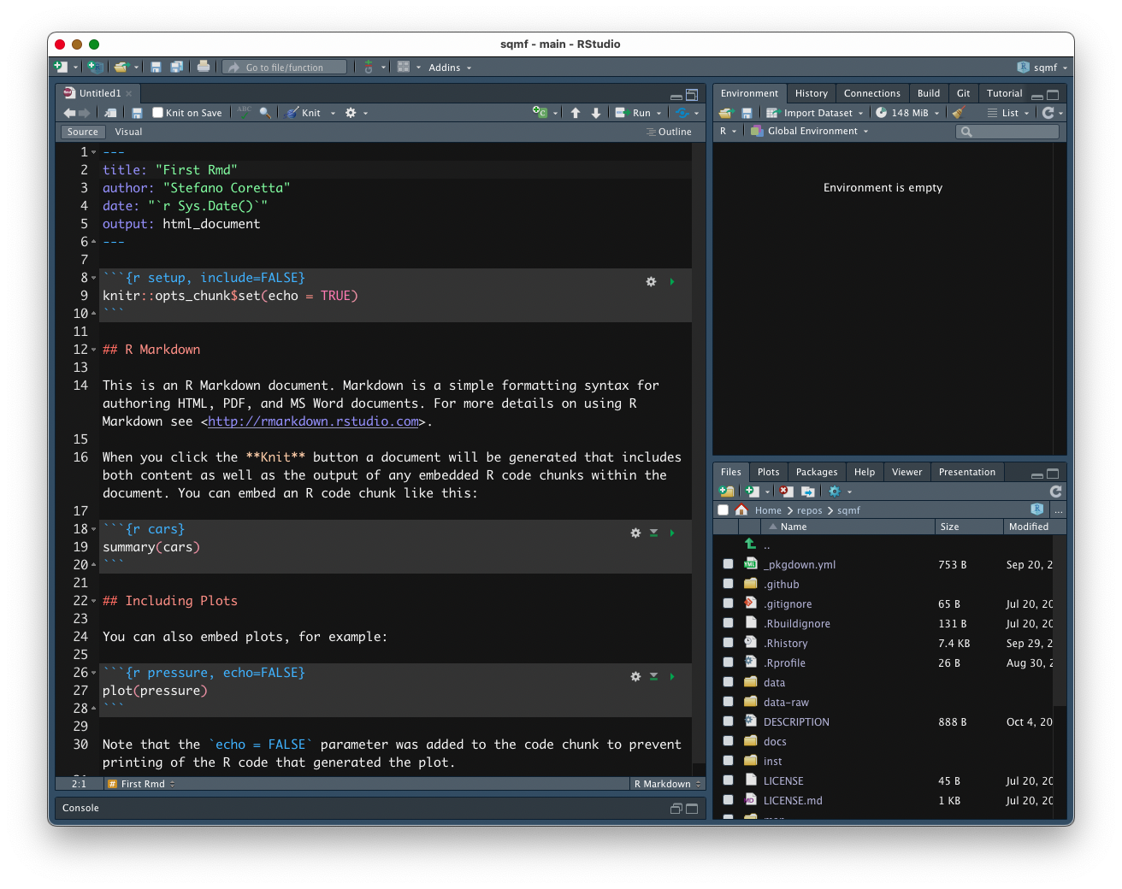The width and height of the screenshot is (1122, 889).
Task: Go to Home directory icon in Files
Action: [741, 510]
